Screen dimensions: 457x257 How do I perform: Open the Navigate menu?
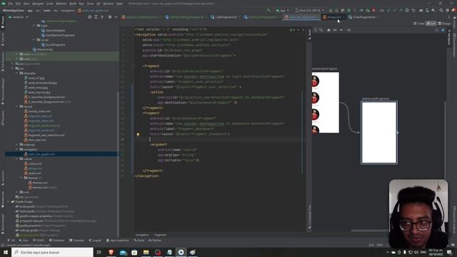[38, 4]
